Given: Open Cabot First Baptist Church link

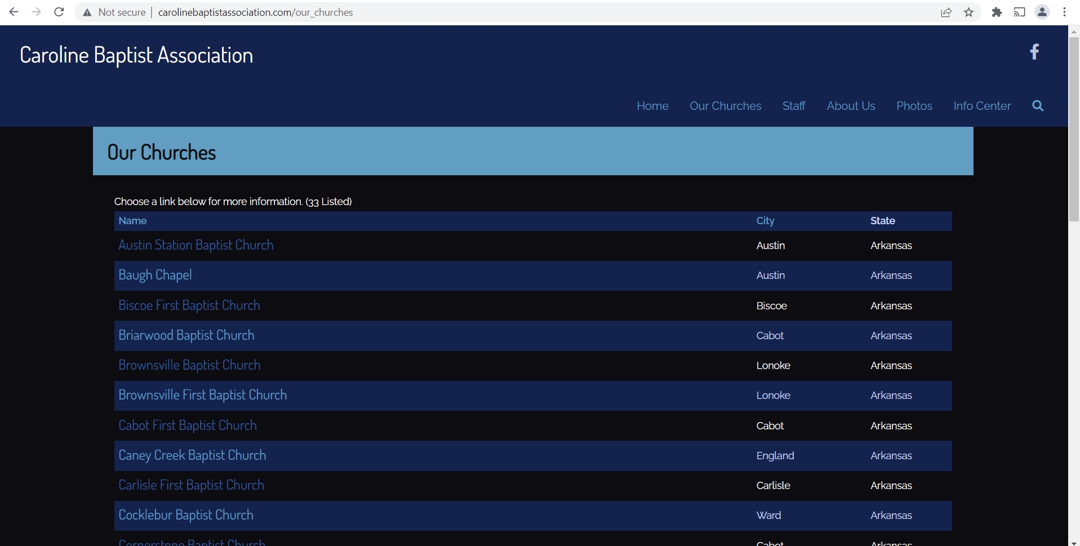Looking at the screenshot, I should point(188,425).
